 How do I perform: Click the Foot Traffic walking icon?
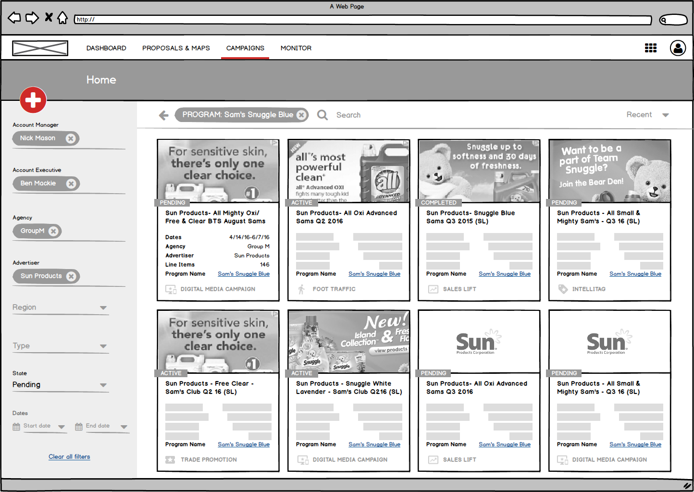[301, 289]
